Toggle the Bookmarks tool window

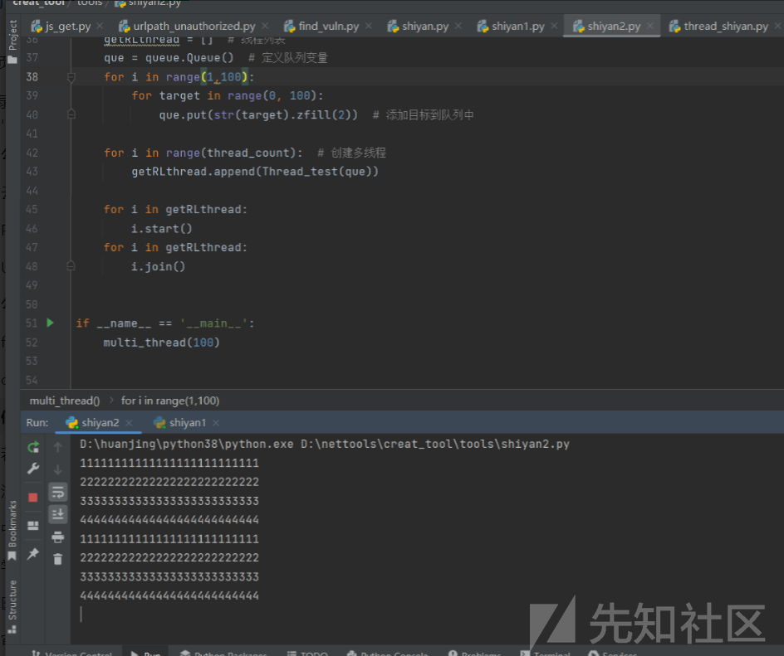(x=12, y=528)
